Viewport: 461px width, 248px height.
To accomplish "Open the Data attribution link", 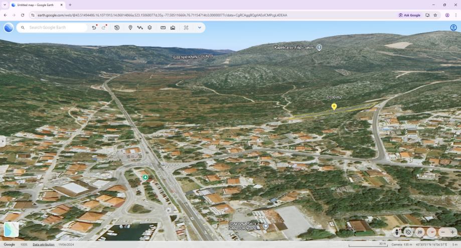I will point(44,244).
